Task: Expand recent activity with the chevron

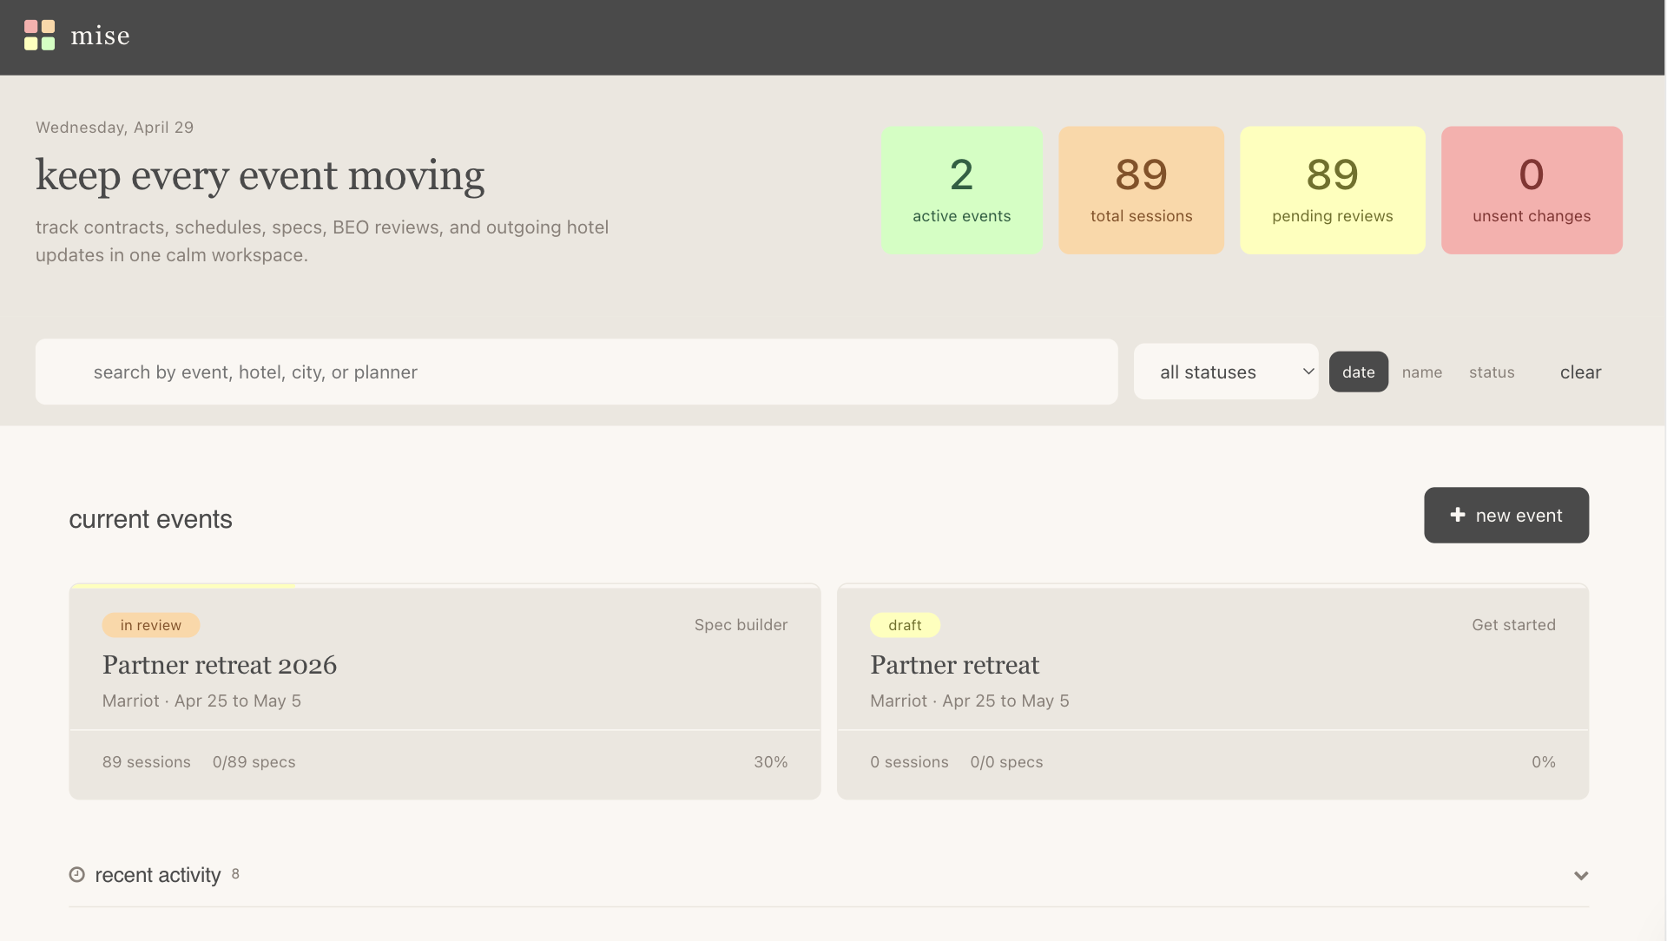Action: click(1581, 876)
